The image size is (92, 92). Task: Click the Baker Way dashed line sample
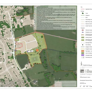pos(83,22)
